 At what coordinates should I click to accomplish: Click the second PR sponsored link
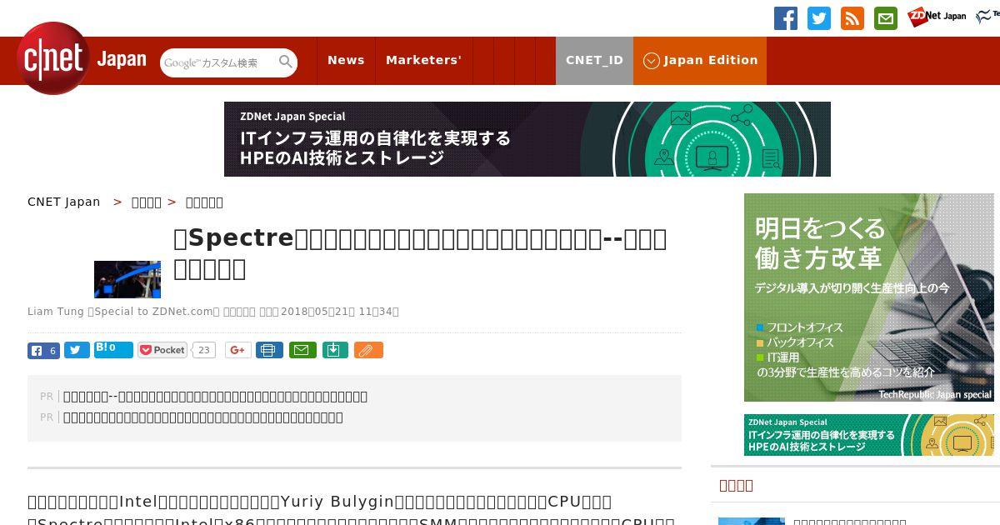pos(203,417)
